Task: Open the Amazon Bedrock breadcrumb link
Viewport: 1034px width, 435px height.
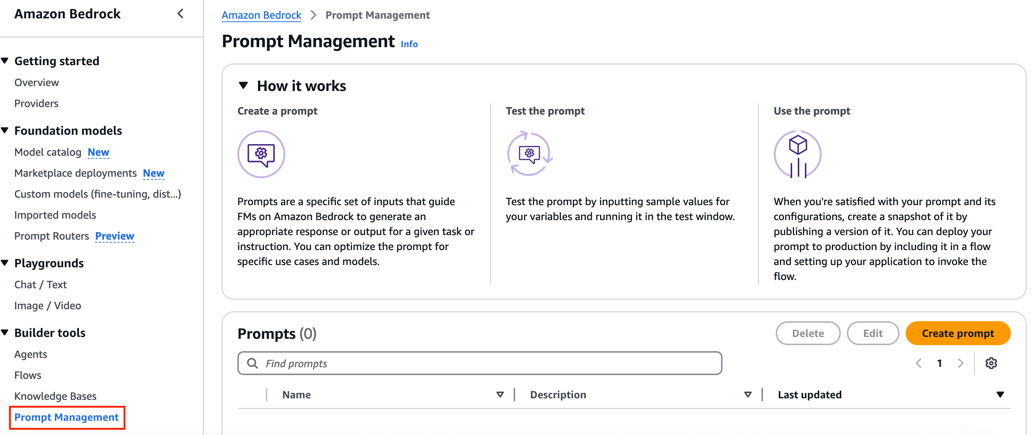Action: pos(261,15)
